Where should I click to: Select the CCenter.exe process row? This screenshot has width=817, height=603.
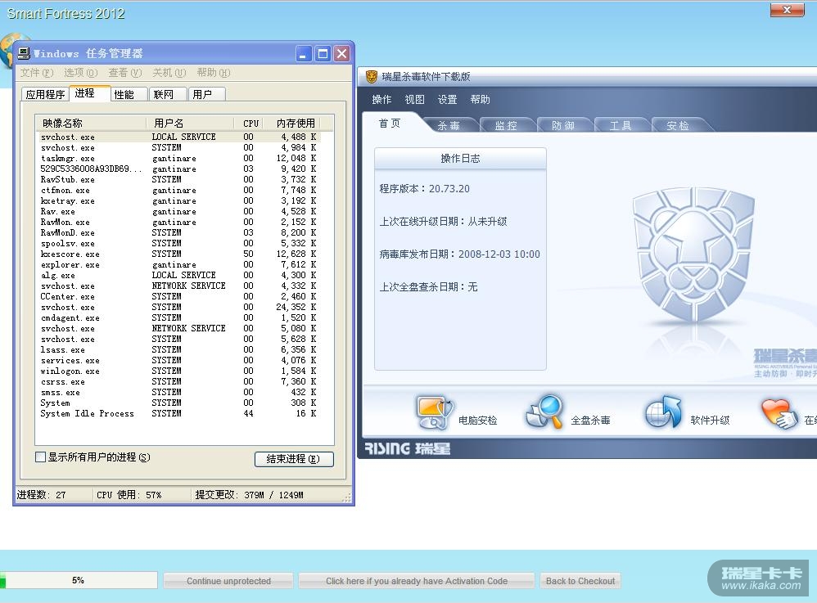pyautogui.click(x=178, y=296)
